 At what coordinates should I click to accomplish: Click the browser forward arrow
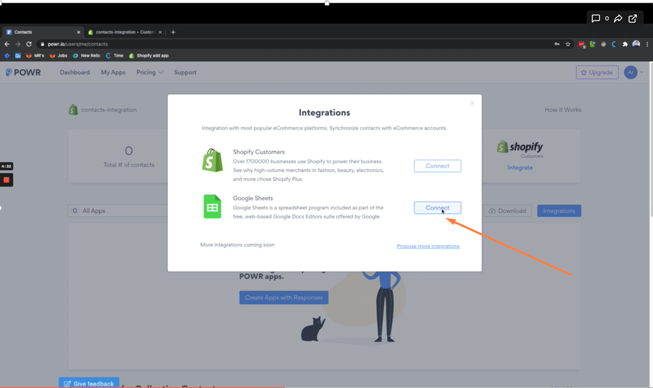click(x=17, y=44)
